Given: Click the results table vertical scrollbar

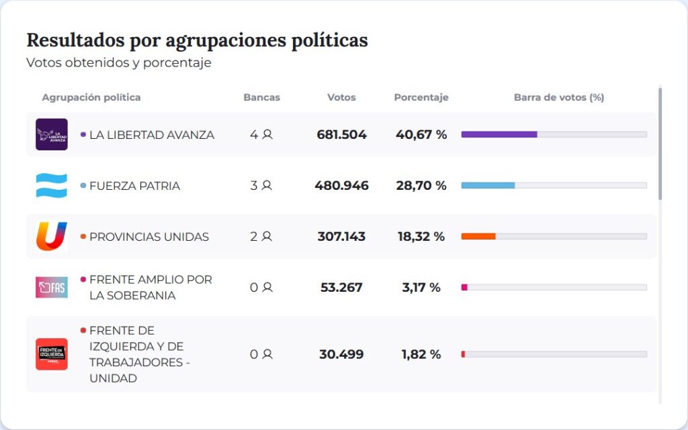Looking at the screenshot, I should pos(660,144).
